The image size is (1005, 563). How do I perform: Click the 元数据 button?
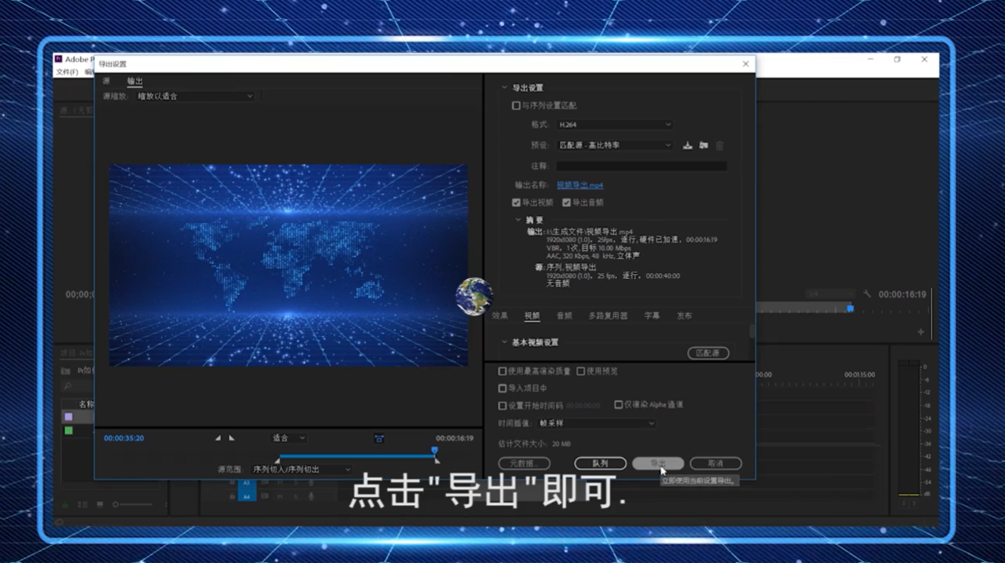point(524,463)
